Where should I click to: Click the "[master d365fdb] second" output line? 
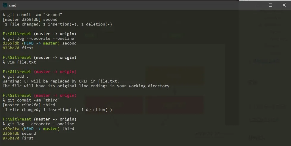pyautogui.click(x=30, y=20)
